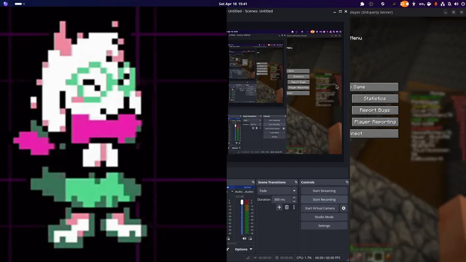Click the audio mixer horizontal scrollbar

pyautogui.click(x=232, y=244)
